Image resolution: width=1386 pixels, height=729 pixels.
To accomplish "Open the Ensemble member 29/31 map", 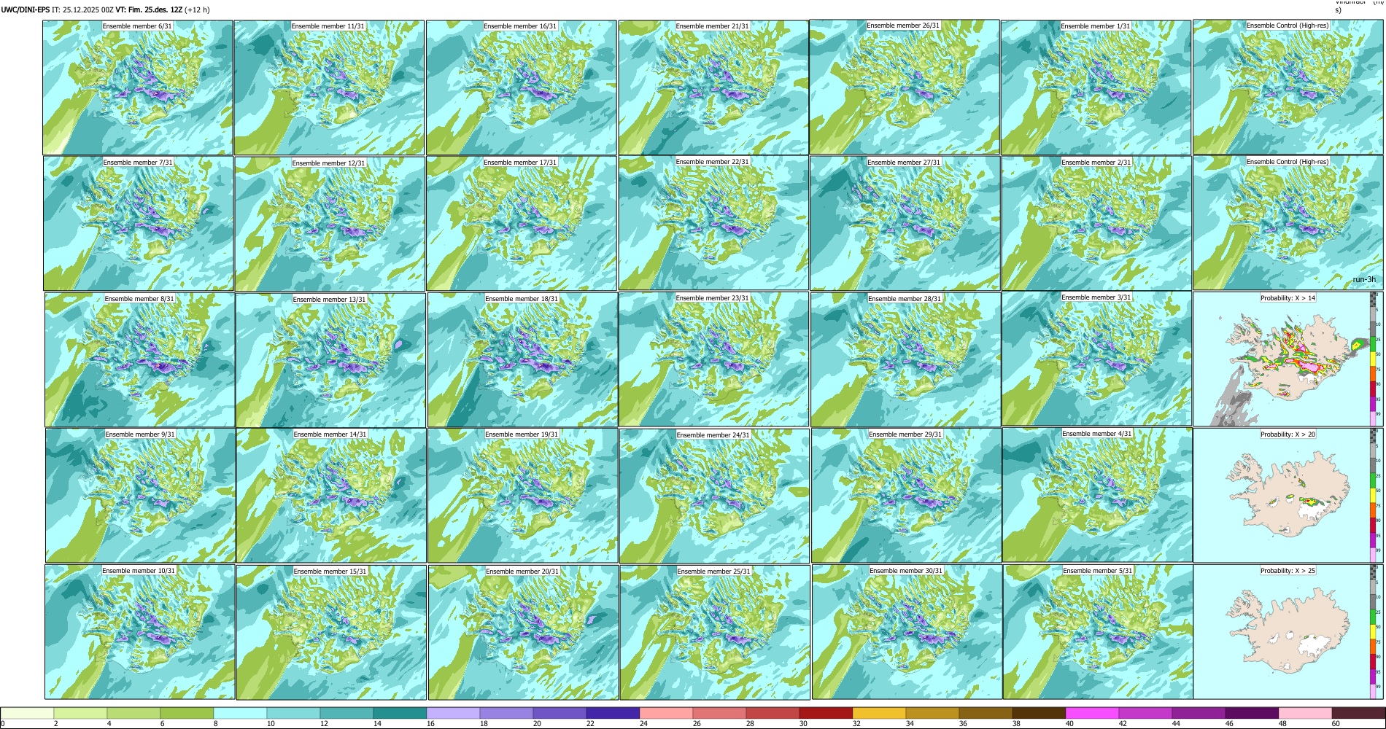I will pos(906,496).
